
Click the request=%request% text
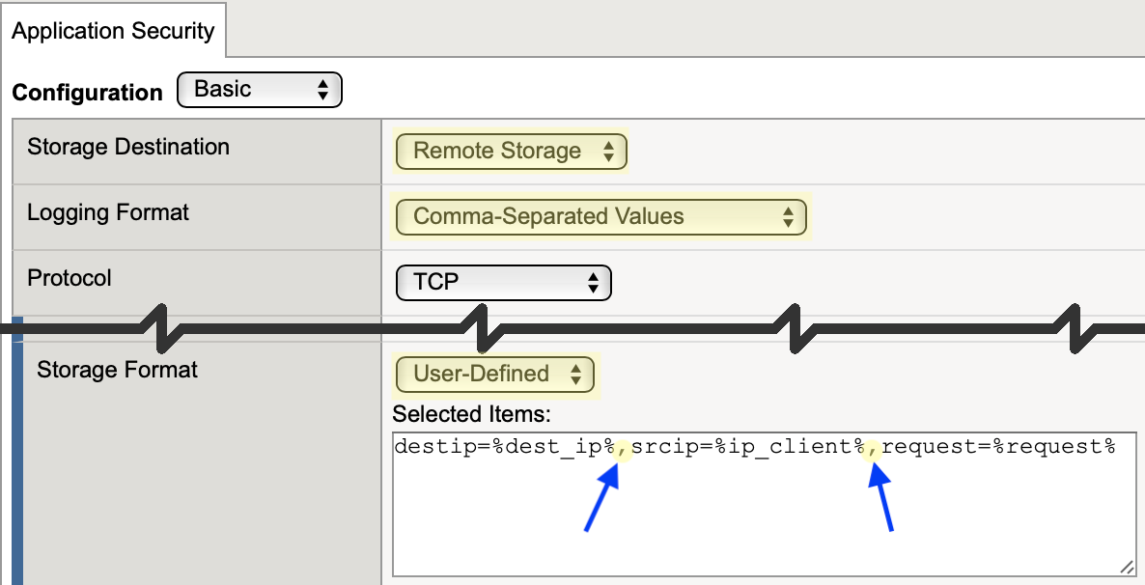tap(999, 446)
